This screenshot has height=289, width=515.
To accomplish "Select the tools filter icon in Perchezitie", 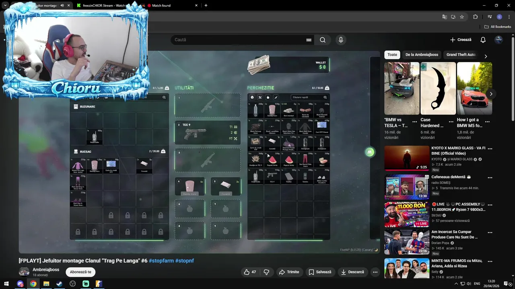I will (x=260, y=97).
